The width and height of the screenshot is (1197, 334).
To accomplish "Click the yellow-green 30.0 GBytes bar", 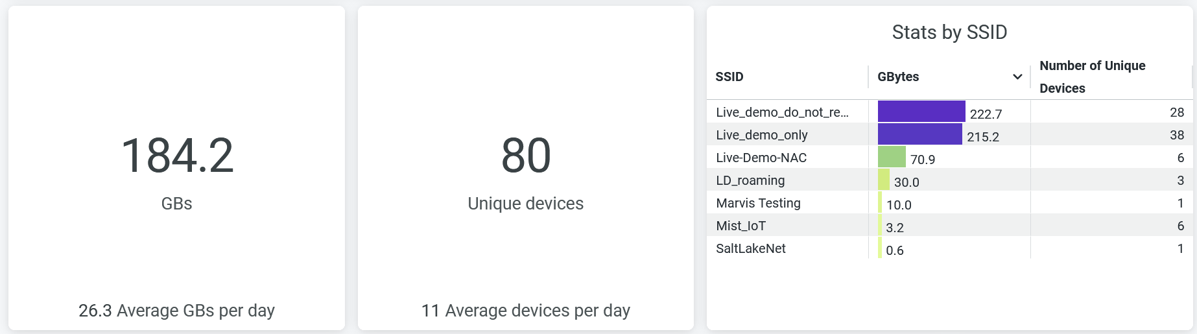I will pos(884,180).
